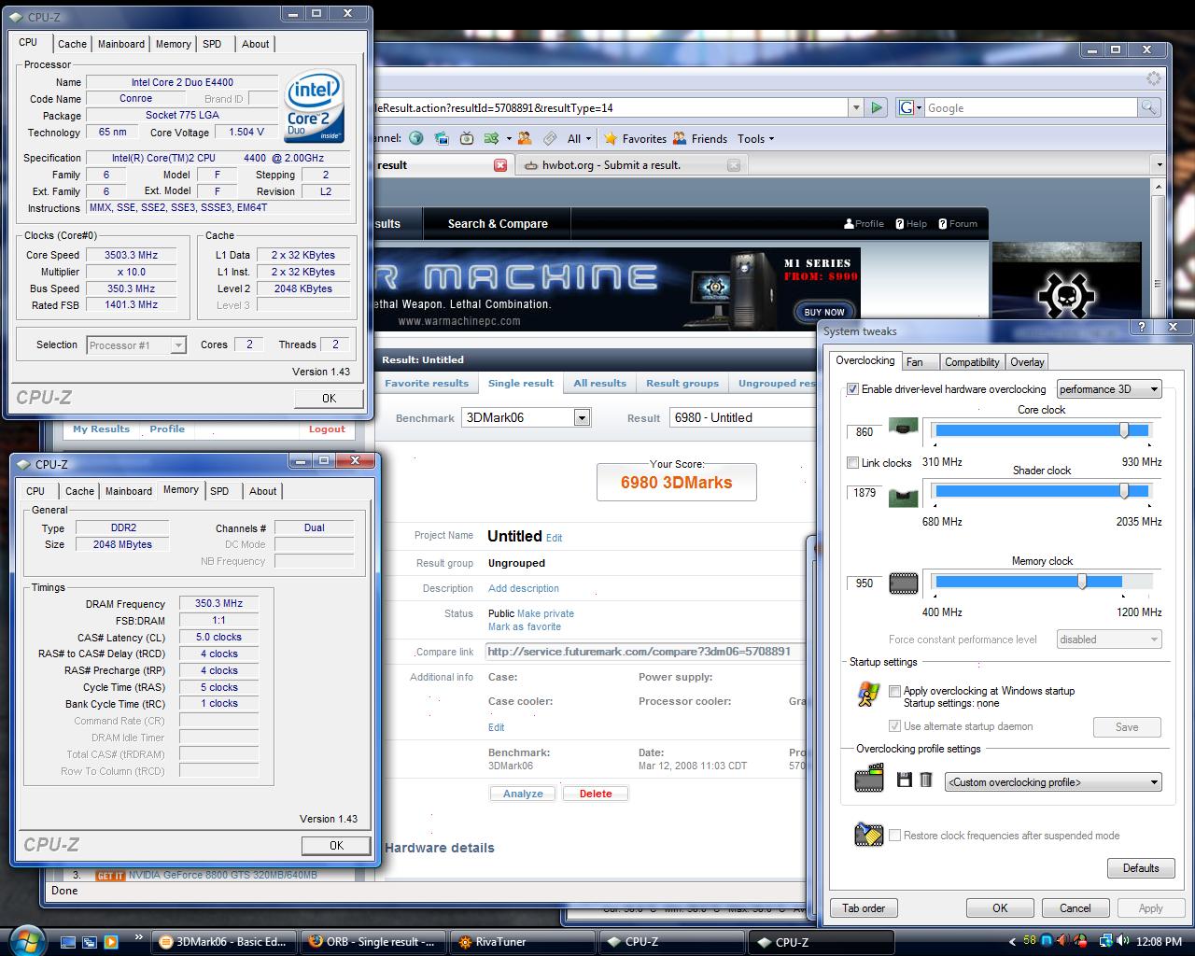Click the help question mark in System tweaks title bar
The image size is (1195, 956).
(x=1142, y=327)
